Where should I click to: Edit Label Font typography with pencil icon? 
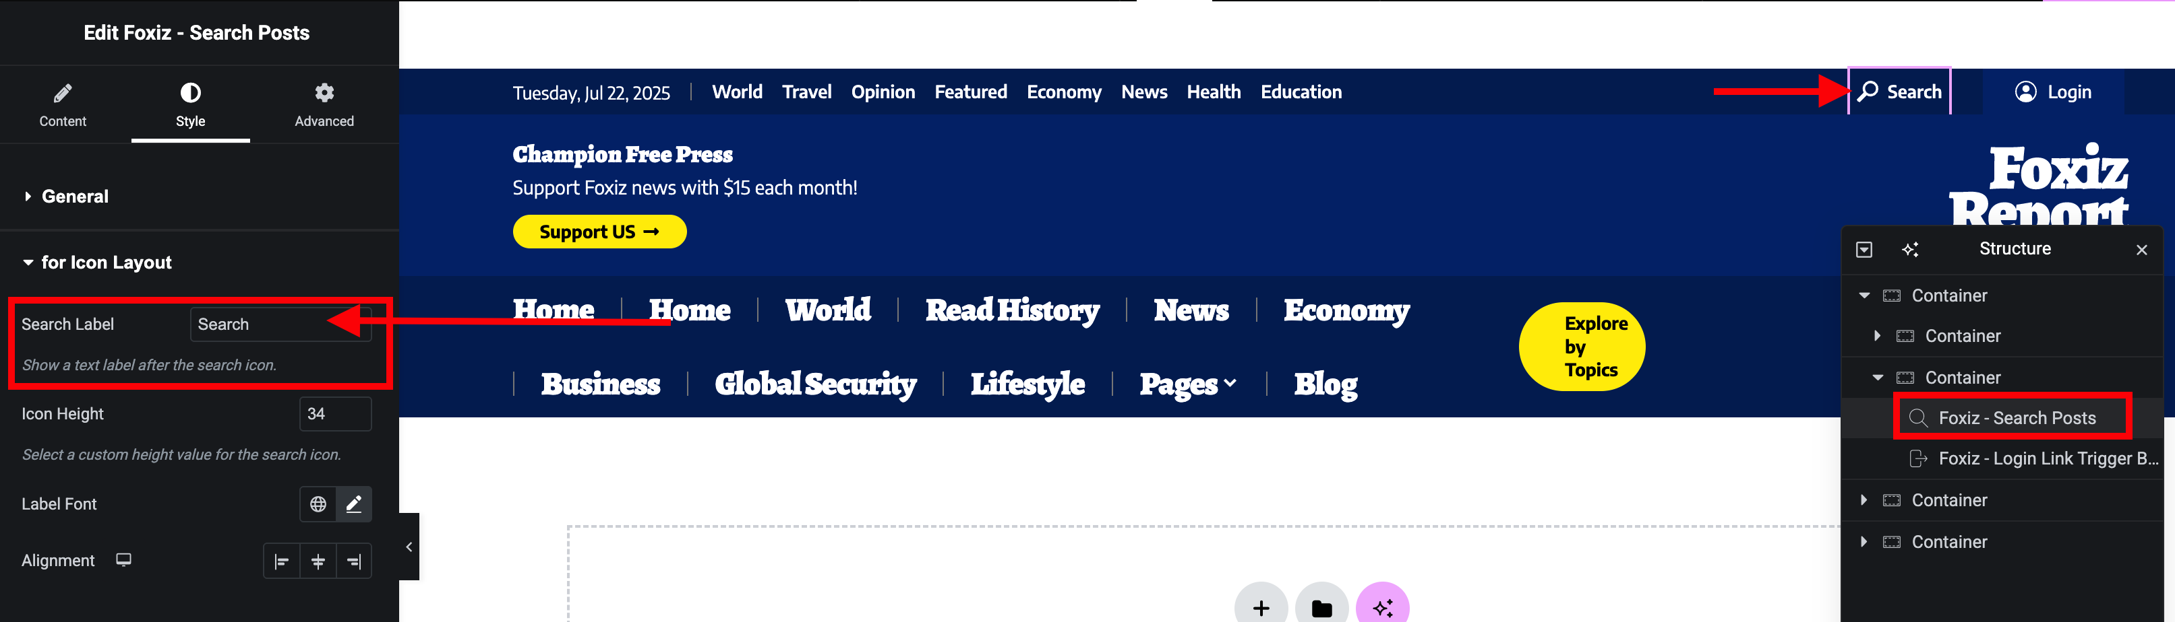click(354, 504)
